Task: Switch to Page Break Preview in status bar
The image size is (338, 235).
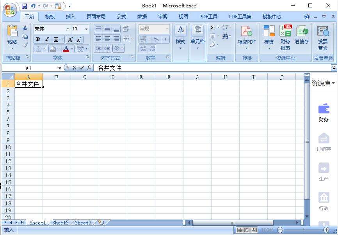Action: coord(254,230)
